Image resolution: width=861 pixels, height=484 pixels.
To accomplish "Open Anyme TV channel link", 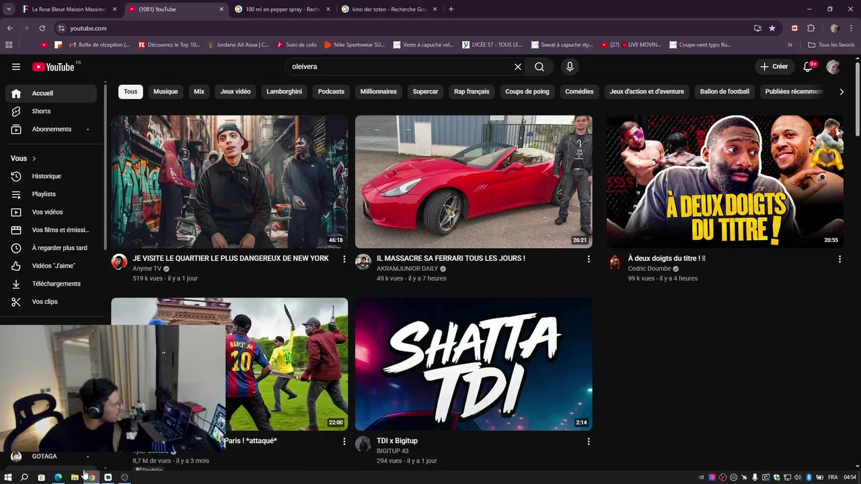I will pyautogui.click(x=147, y=269).
